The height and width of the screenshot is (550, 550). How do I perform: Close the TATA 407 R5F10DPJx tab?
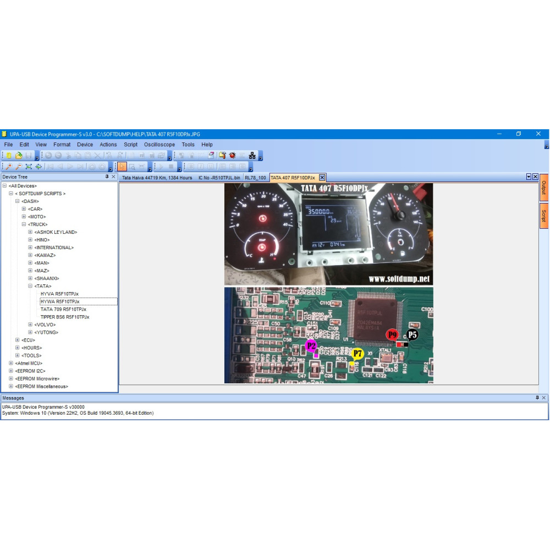pyautogui.click(x=322, y=178)
